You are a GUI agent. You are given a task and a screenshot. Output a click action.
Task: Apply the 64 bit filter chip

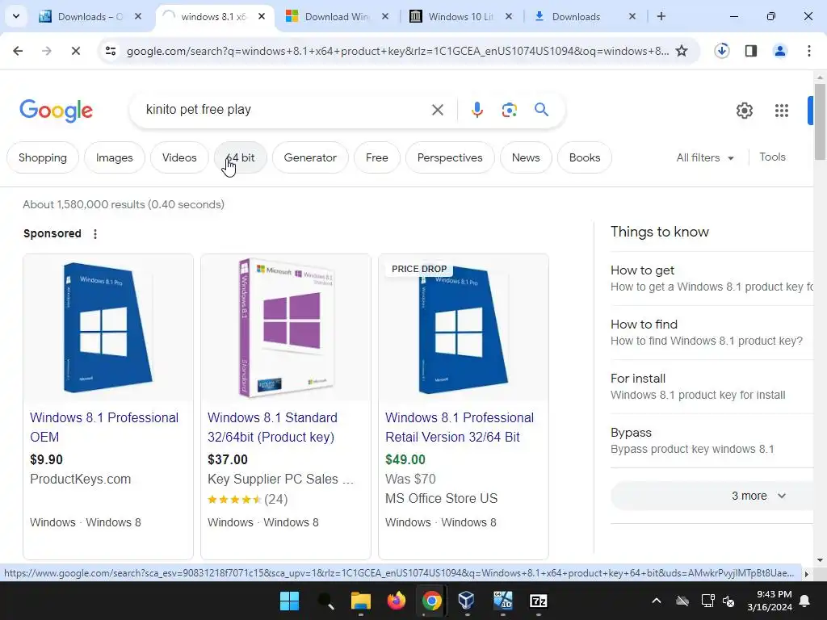241,157
